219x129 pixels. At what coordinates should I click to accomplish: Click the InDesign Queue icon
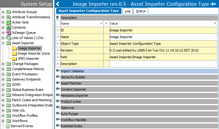(9, 33)
